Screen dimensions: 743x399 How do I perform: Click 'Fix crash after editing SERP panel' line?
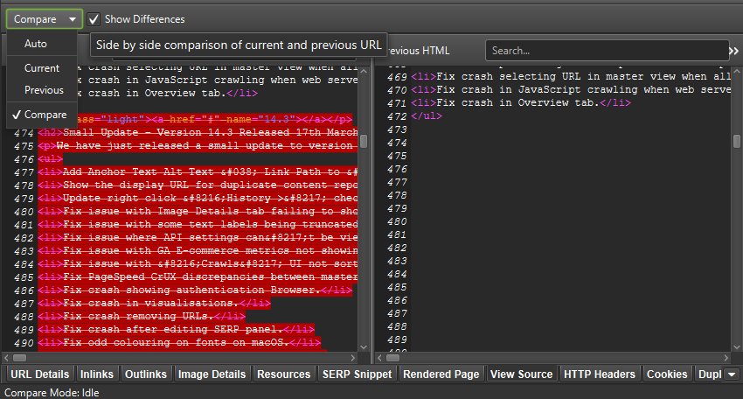(176, 329)
